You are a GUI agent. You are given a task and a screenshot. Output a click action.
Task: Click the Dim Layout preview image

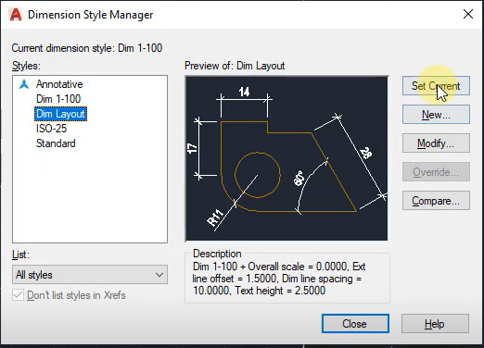tap(287, 158)
